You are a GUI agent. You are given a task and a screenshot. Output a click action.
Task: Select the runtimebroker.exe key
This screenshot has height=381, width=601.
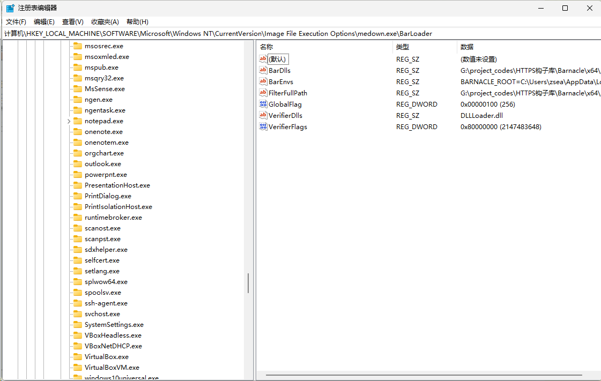point(113,218)
